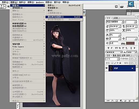Open the 图像(I) menu

pos(5,2)
